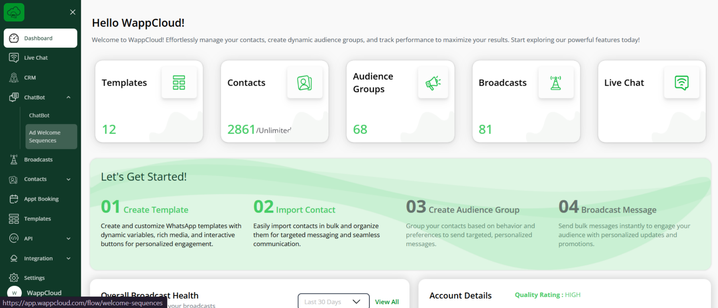
Task: Click the Account Details heading
Action: tap(460, 295)
